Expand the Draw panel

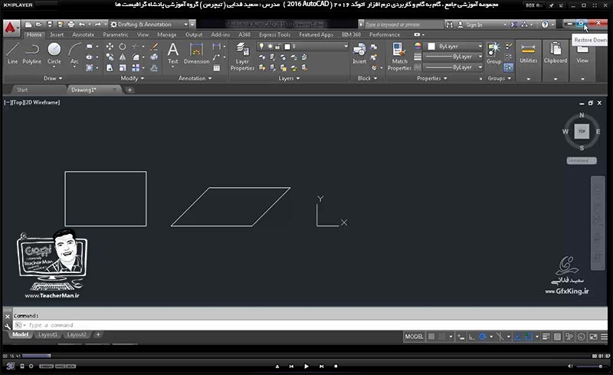pyautogui.click(x=53, y=78)
